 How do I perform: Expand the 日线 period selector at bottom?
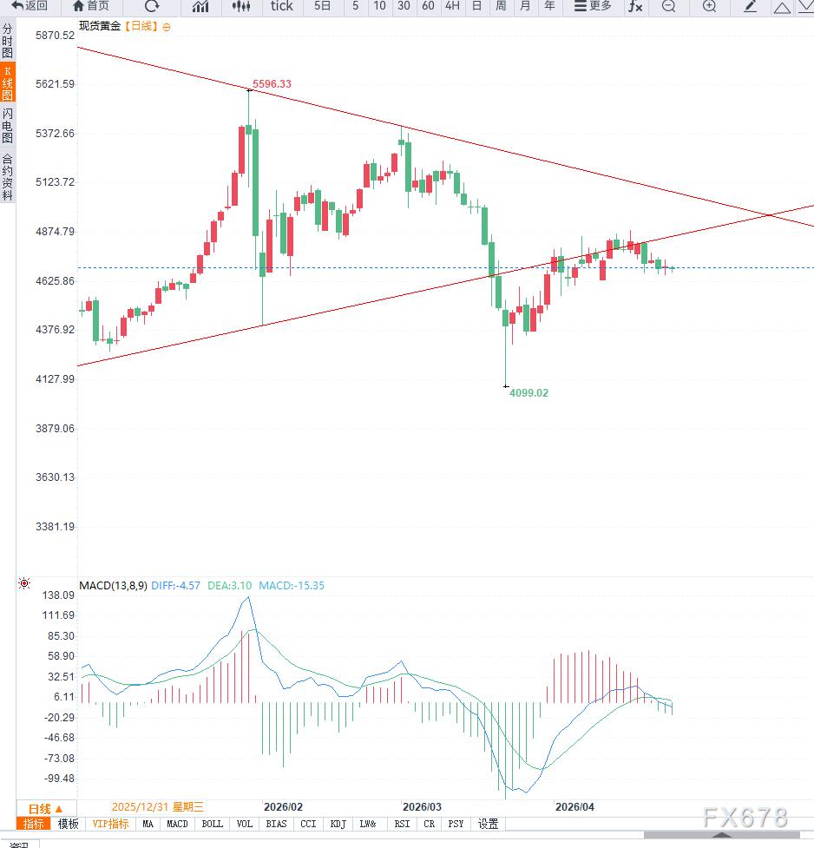click(46, 809)
